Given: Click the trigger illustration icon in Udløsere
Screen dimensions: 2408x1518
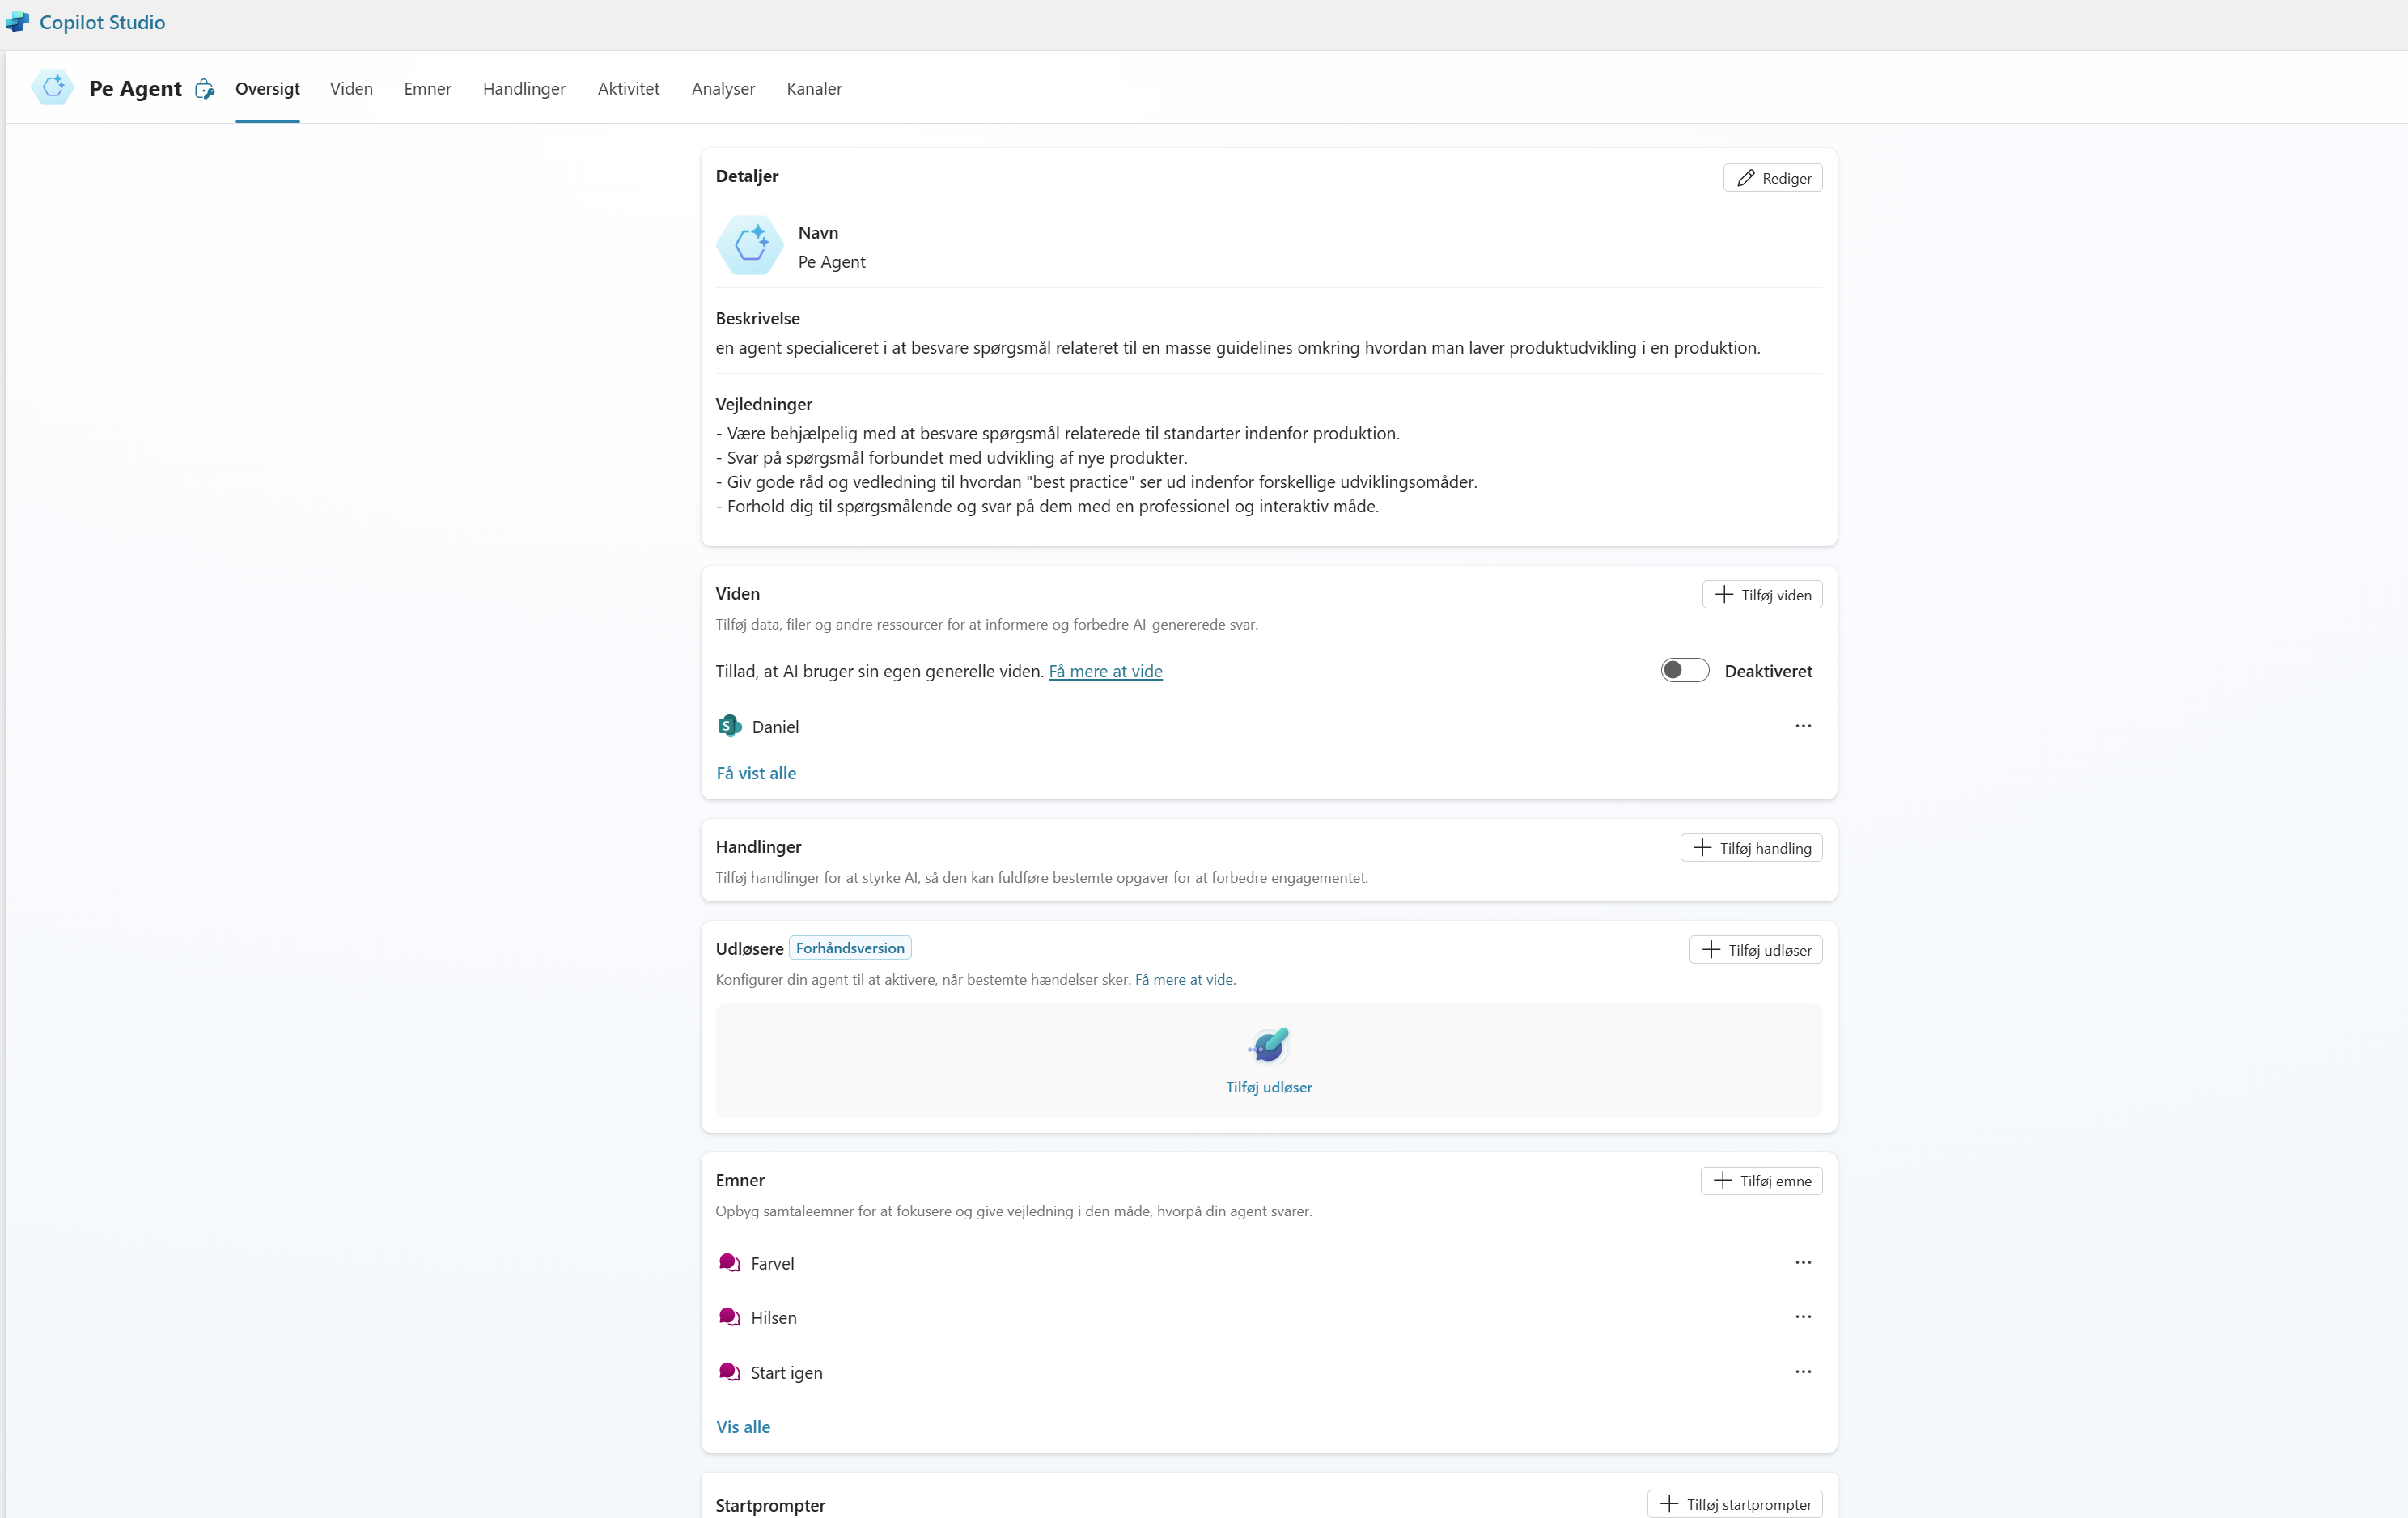Looking at the screenshot, I should 1269,1045.
